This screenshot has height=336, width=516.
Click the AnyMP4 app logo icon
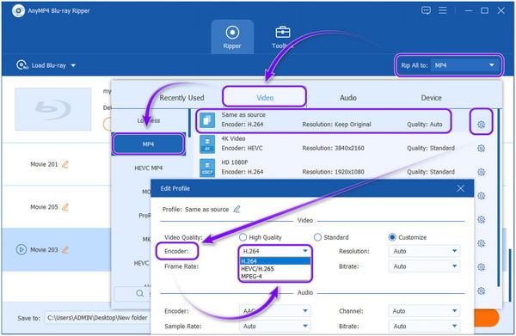[18, 11]
